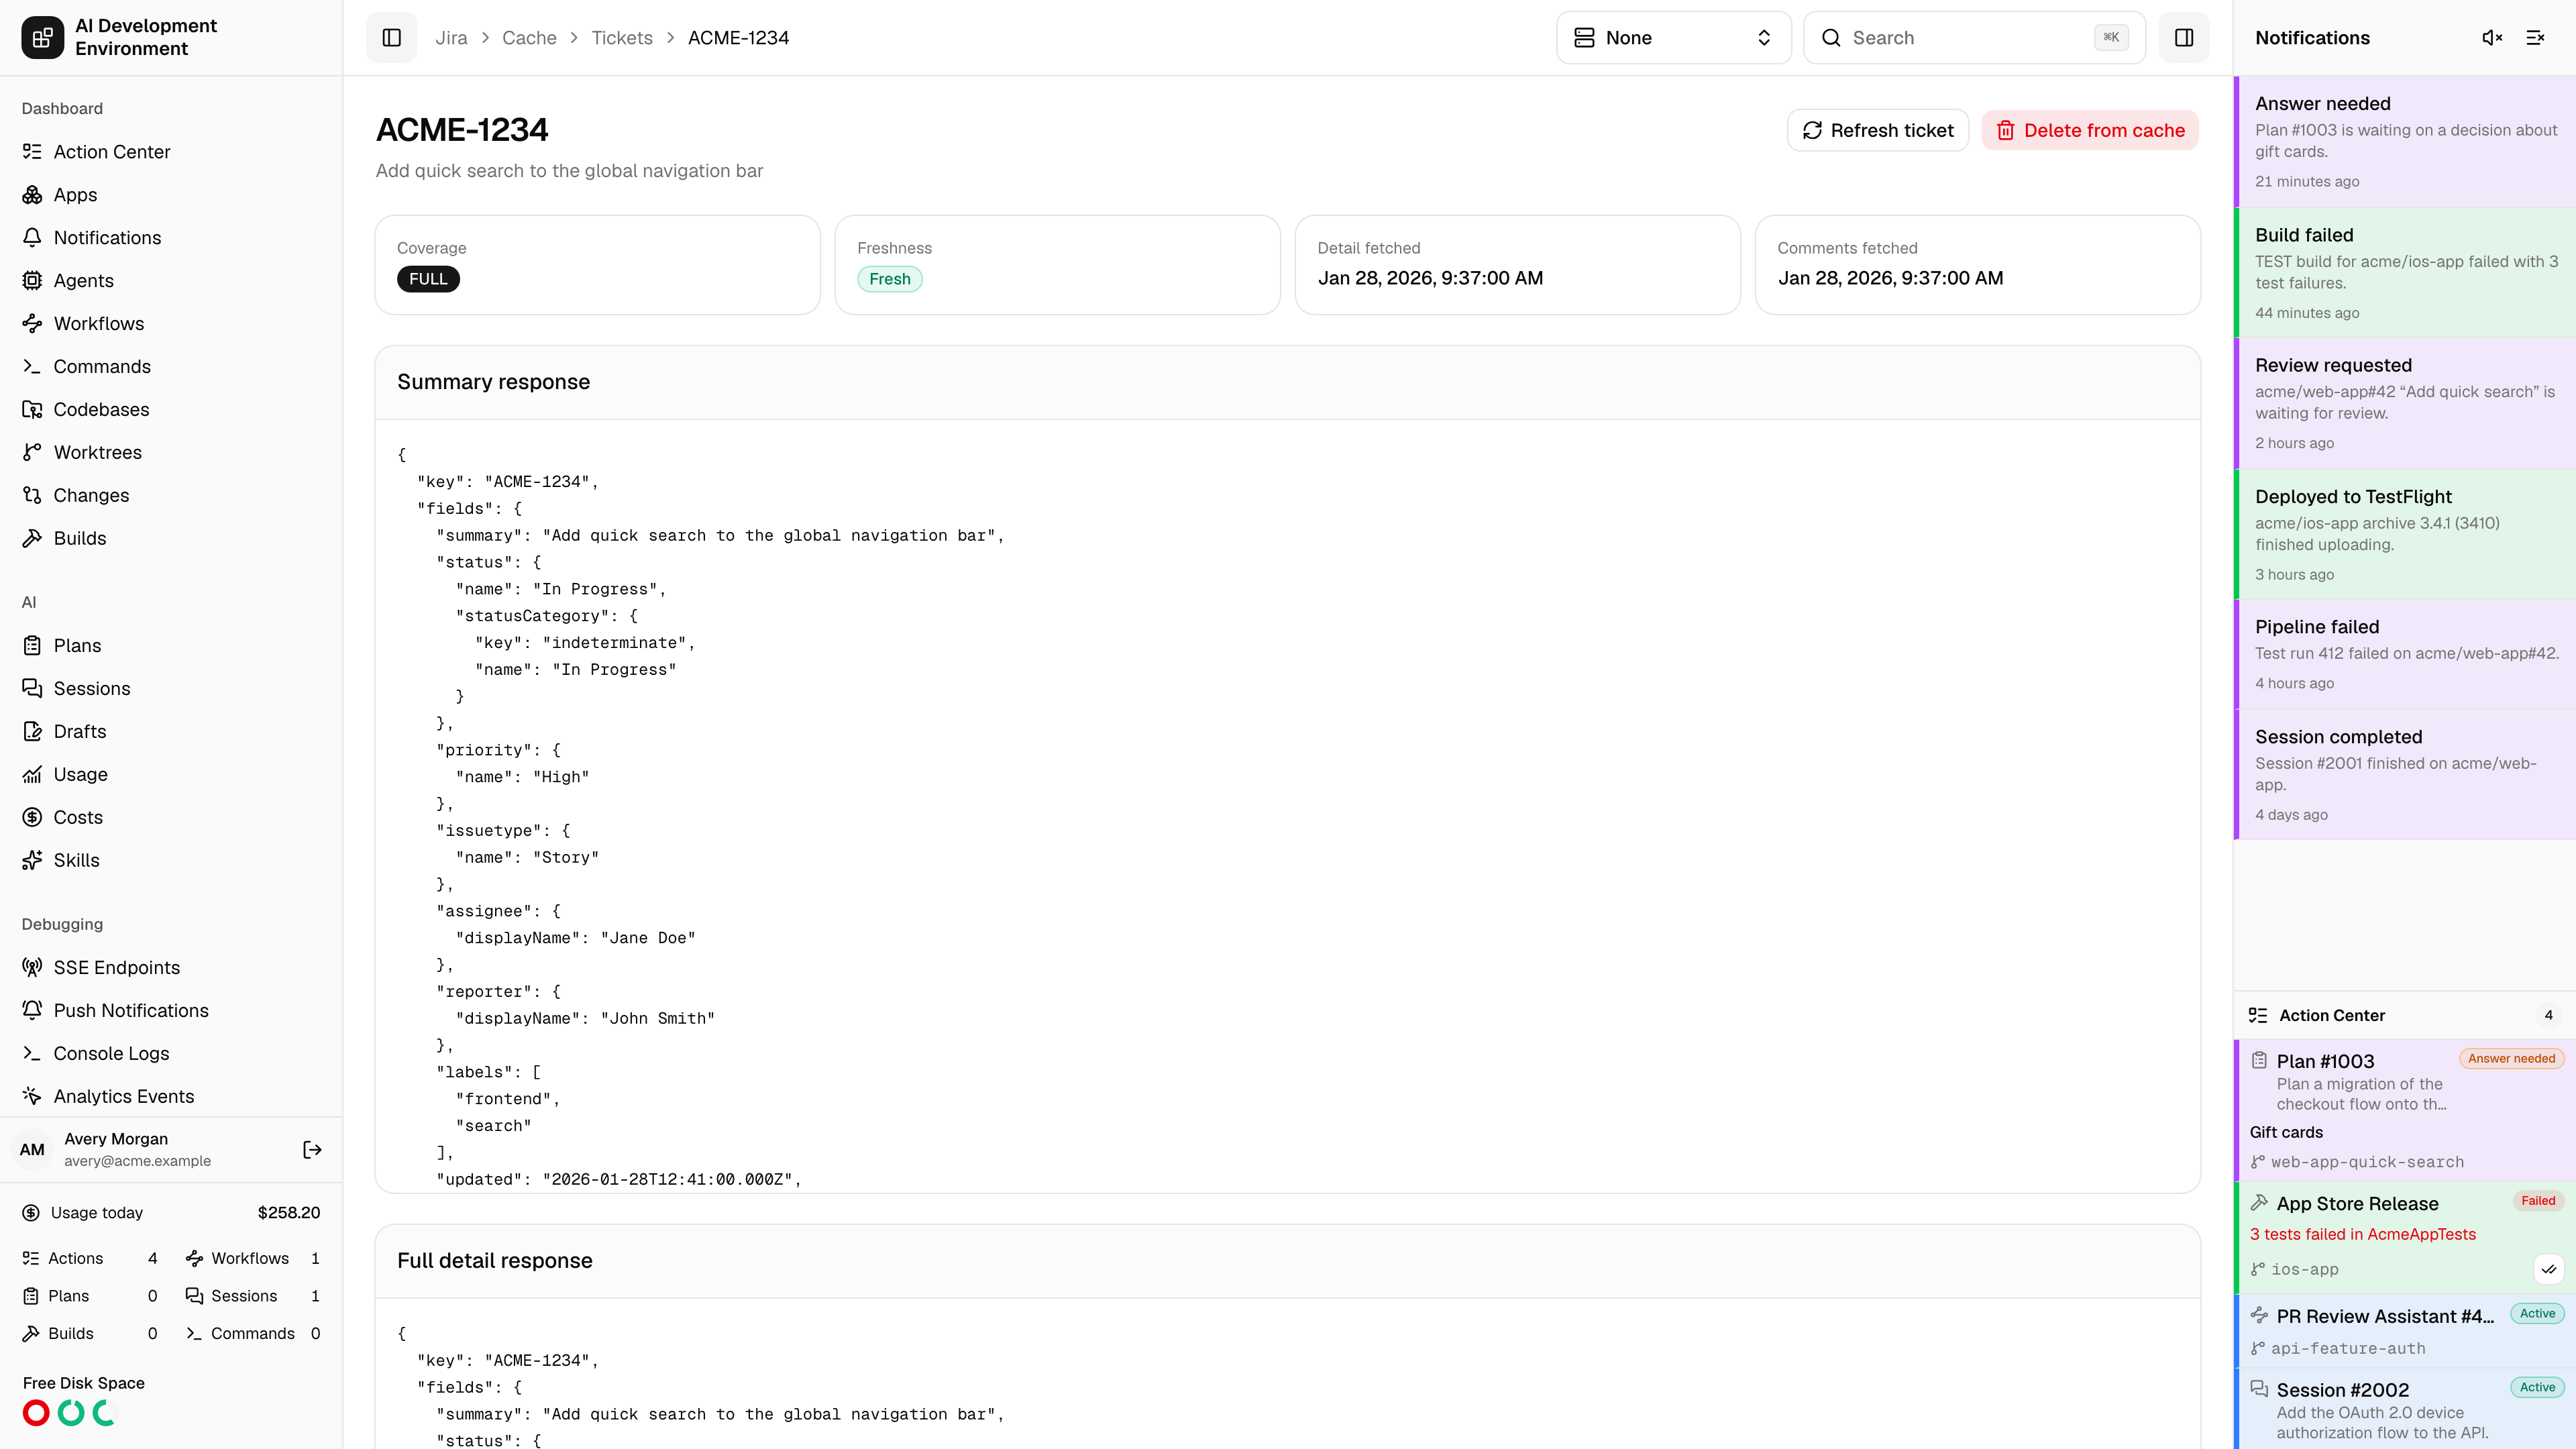2576x1449 pixels.
Task: Open PR Review Assistant action card
Action: point(2405,1331)
